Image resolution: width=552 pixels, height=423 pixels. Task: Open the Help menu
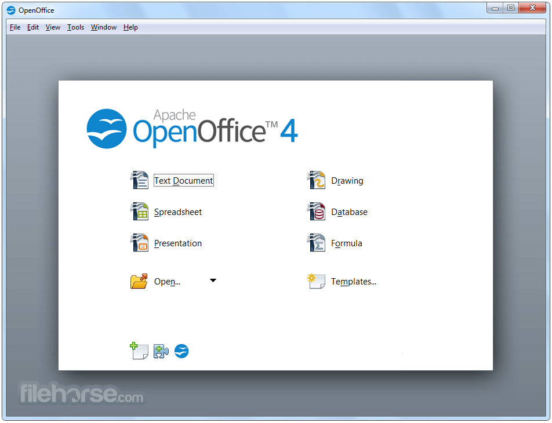(x=130, y=27)
